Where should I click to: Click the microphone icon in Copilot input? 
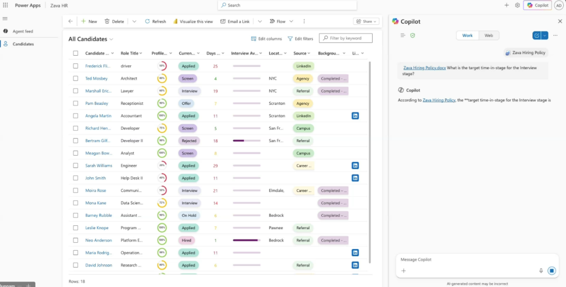pyautogui.click(x=541, y=270)
